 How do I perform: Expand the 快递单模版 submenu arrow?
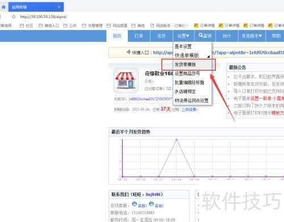[208, 57]
